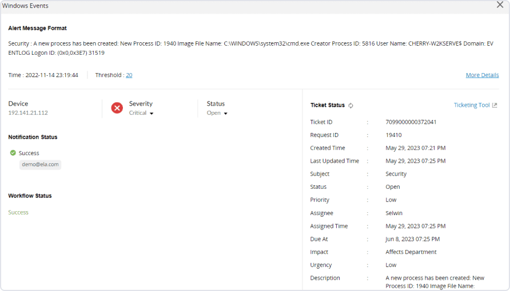The height and width of the screenshot is (291, 510).
Task: Open the Ticketing Tool external link
Action: pyautogui.click(x=475, y=105)
